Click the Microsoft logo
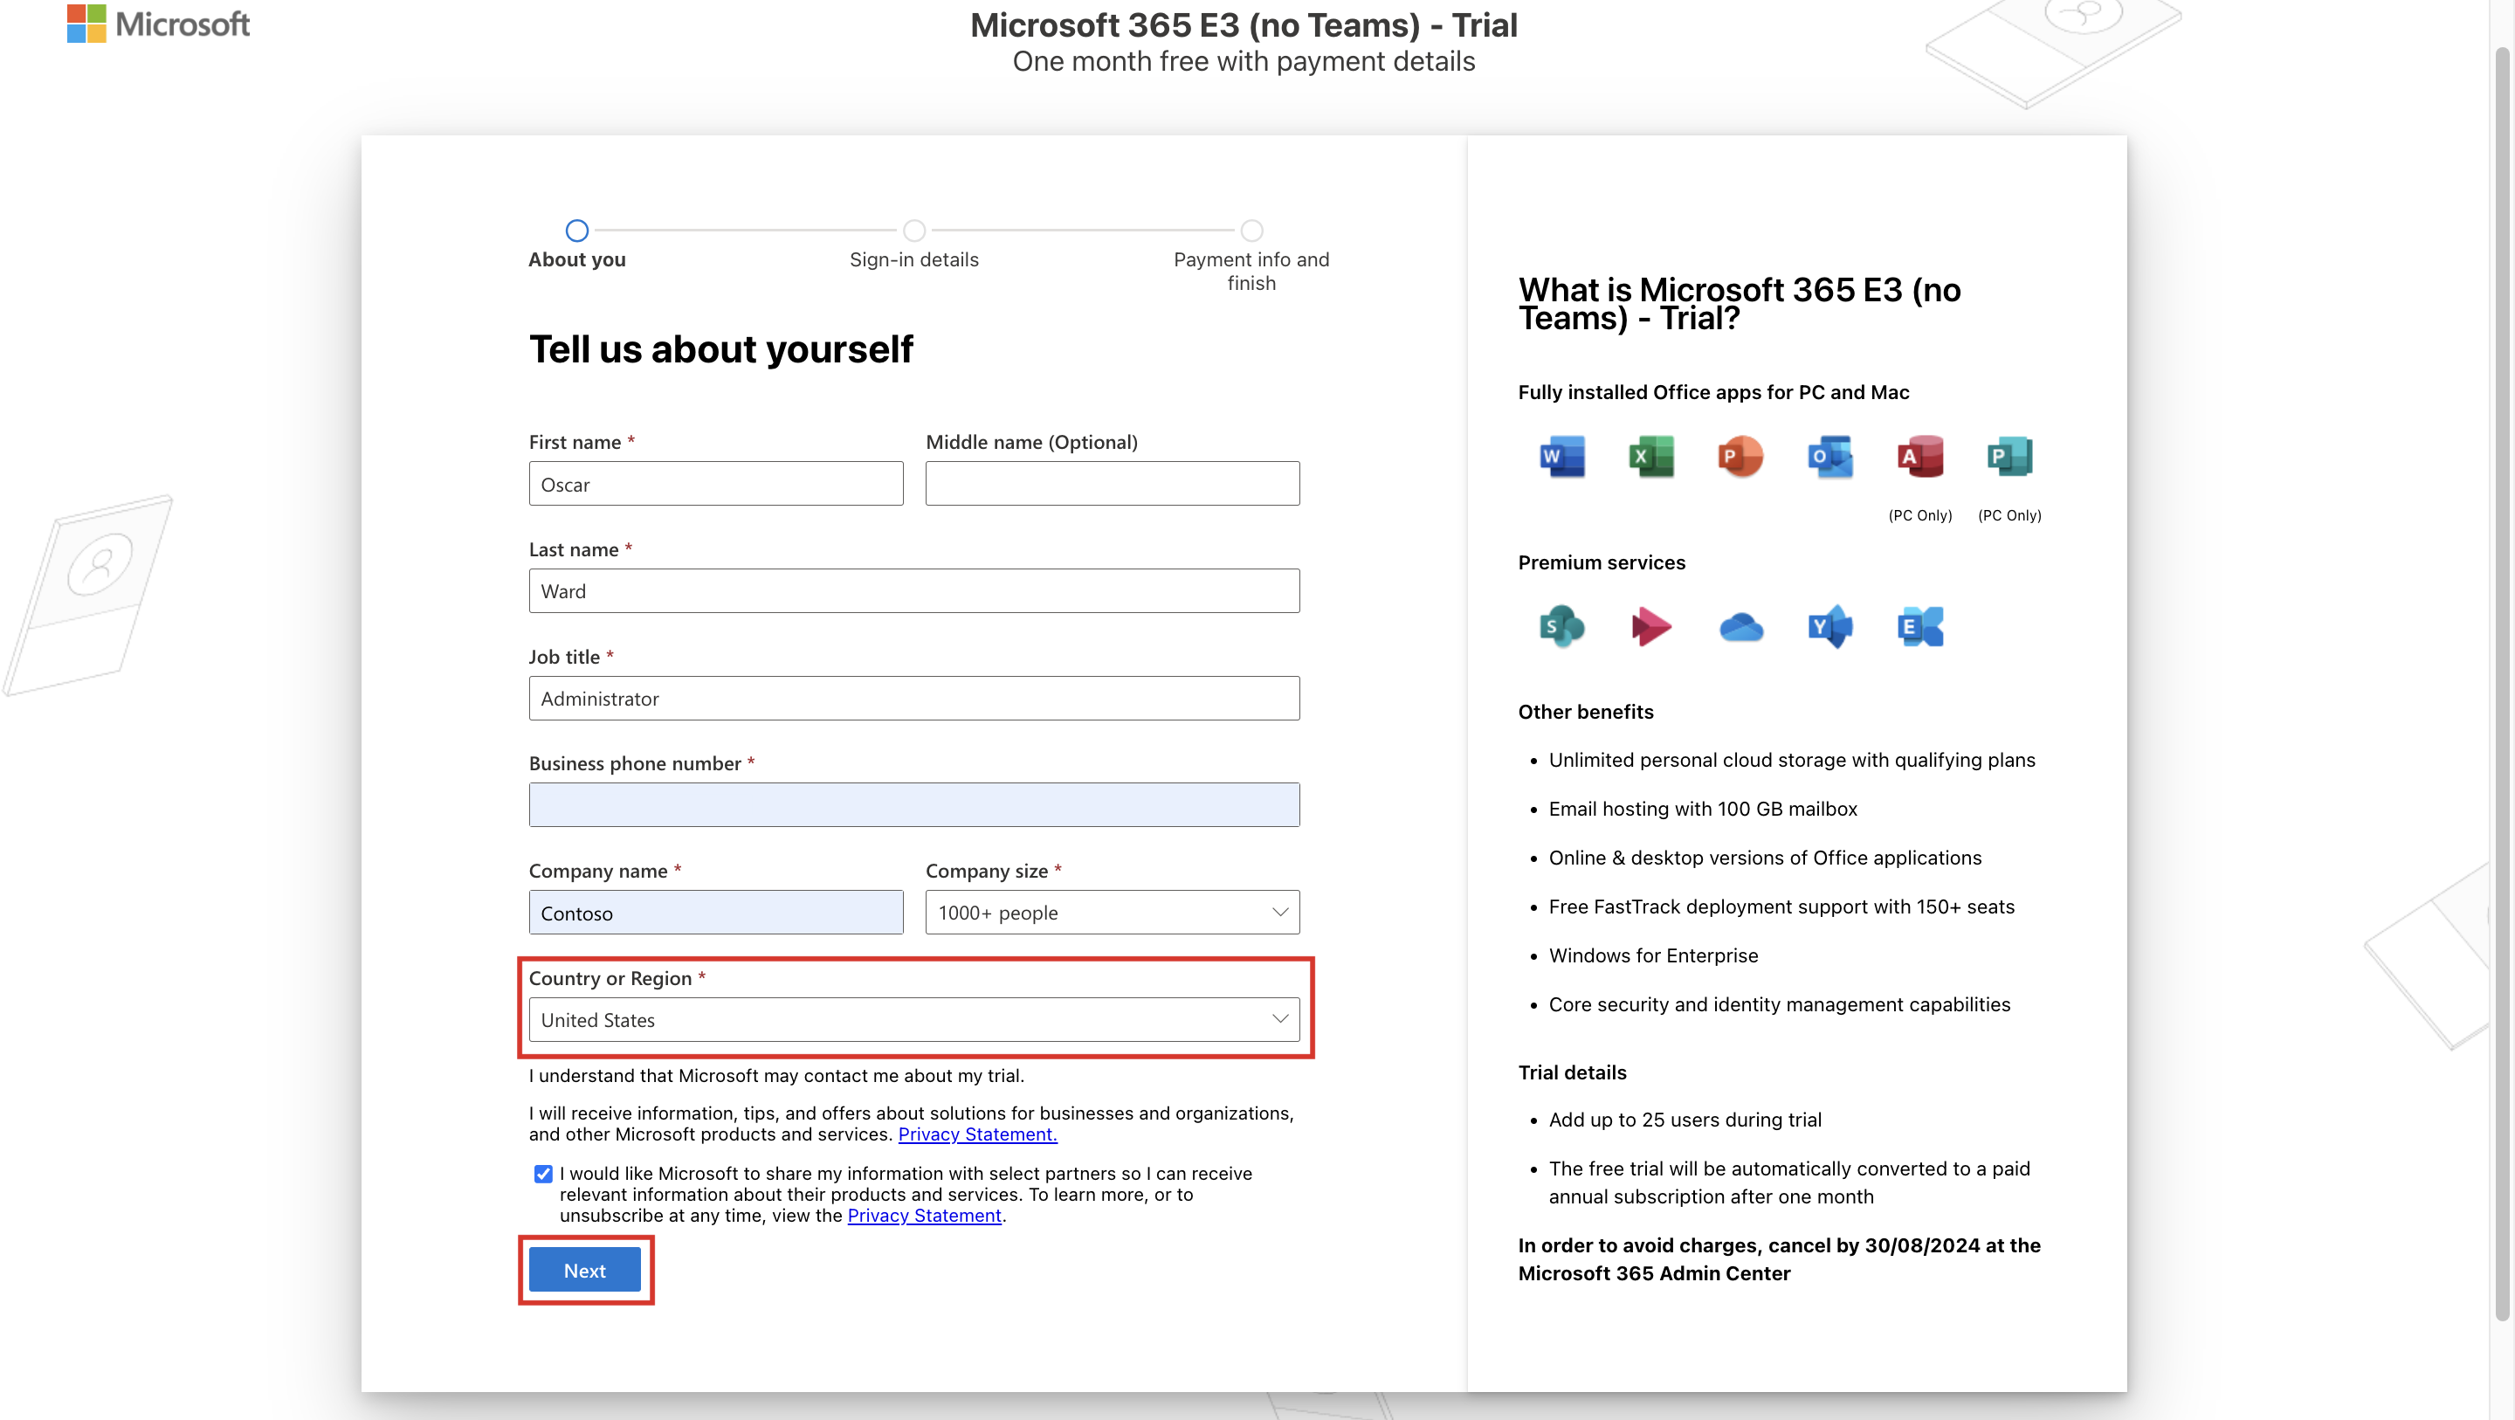 tap(158, 24)
